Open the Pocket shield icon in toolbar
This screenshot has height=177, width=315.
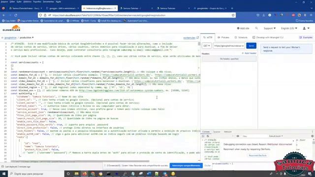(258, 15)
